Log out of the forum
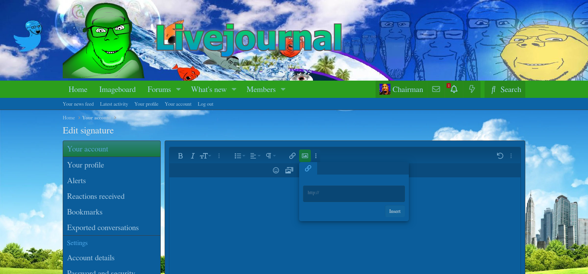 click(x=205, y=104)
